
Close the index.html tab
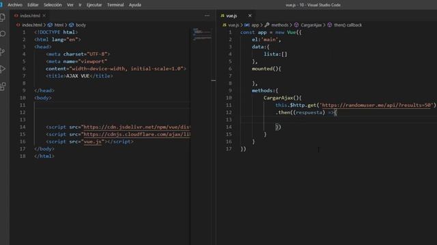pyautogui.click(x=44, y=16)
